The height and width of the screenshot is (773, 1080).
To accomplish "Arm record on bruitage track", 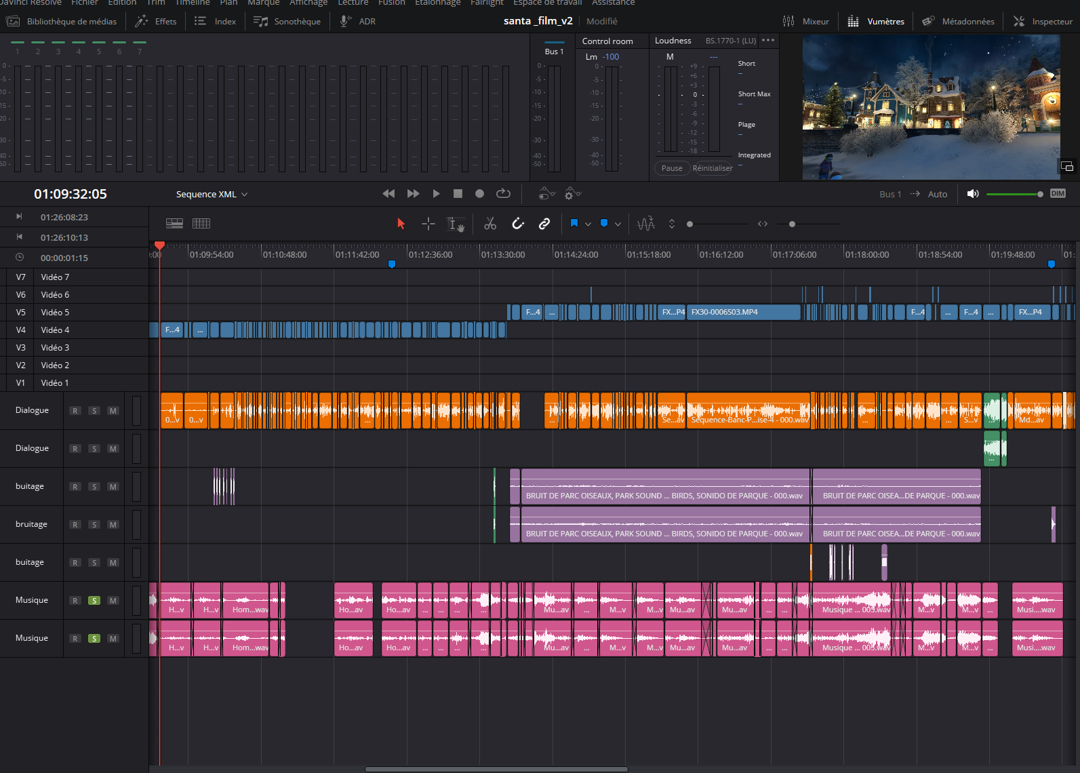I will point(75,525).
